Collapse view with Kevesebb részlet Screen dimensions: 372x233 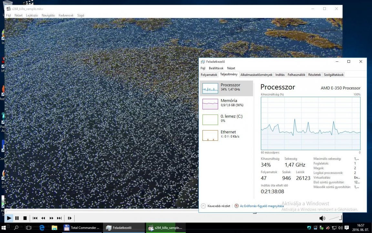click(216, 206)
